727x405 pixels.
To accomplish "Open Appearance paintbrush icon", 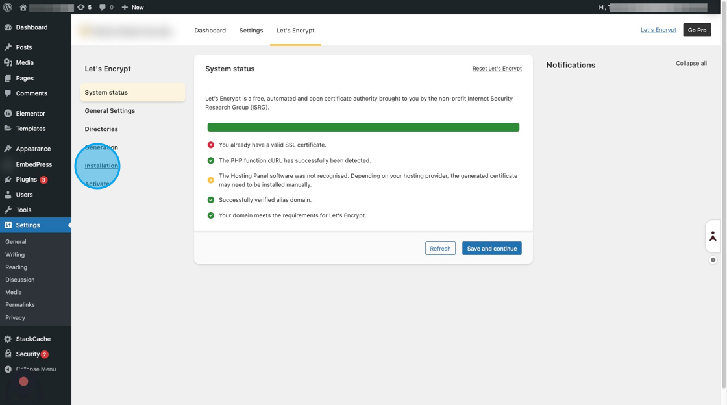I will pyautogui.click(x=8, y=149).
